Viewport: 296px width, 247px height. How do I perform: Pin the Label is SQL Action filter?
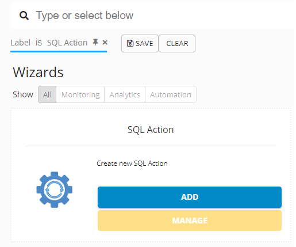[95, 42]
